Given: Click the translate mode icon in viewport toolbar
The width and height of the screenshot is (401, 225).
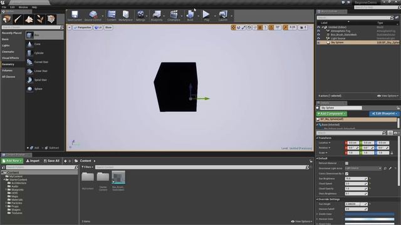Looking at the screenshot, I should 233,27.
